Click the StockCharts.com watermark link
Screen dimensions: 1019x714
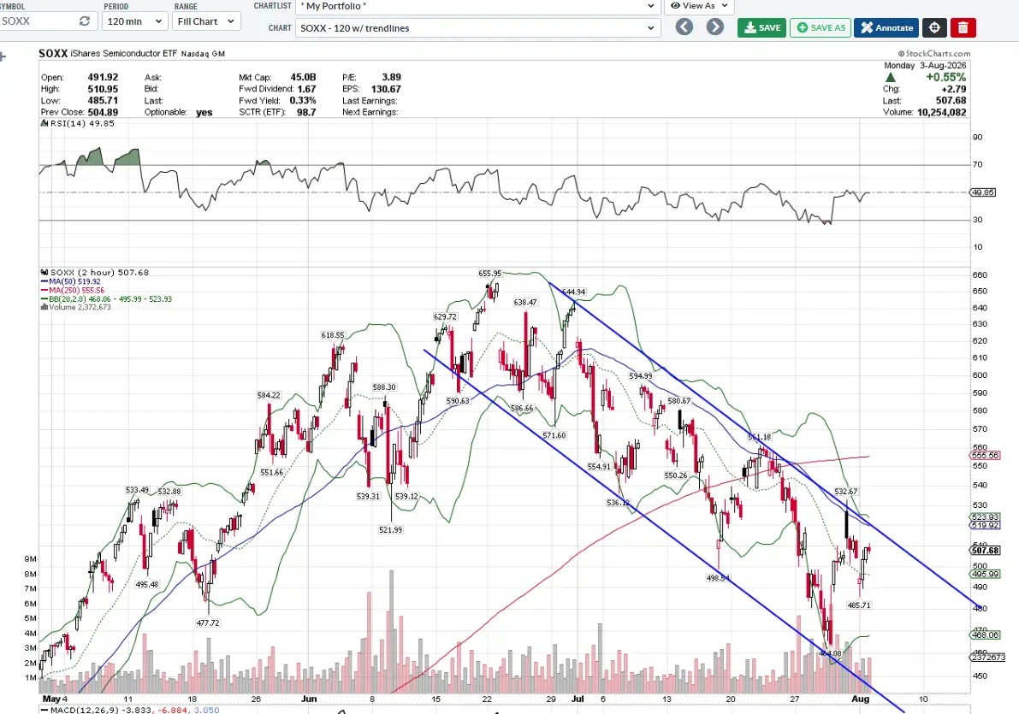click(933, 54)
